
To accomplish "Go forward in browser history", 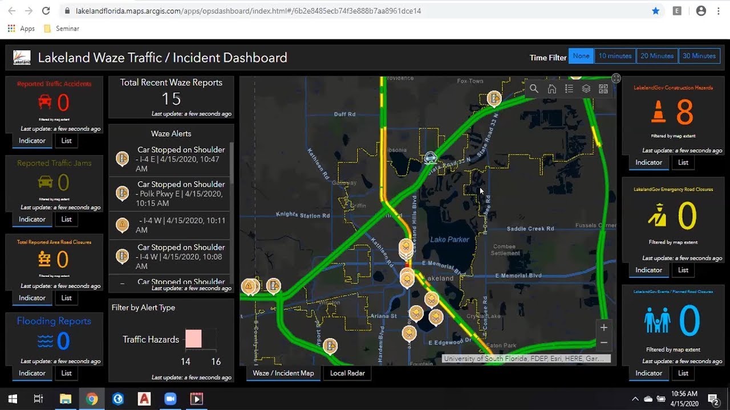I will (x=29, y=11).
